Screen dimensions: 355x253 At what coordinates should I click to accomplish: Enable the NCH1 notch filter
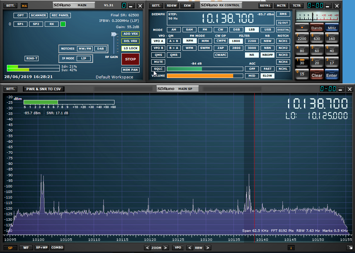[x=283, y=41]
